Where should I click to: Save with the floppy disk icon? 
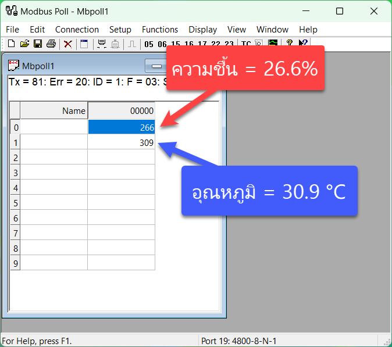(x=38, y=44)
